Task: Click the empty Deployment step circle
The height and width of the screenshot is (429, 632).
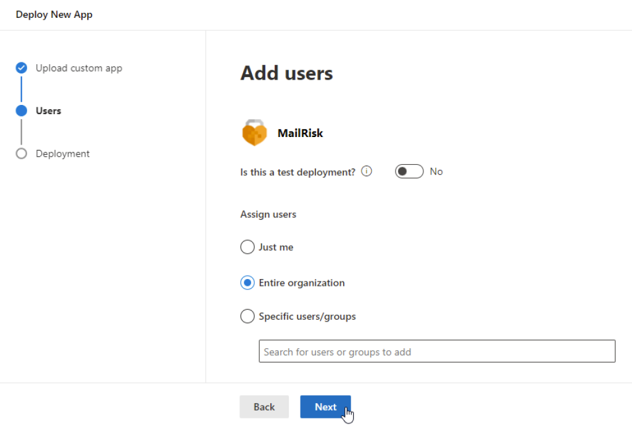Action: (22, 154)
